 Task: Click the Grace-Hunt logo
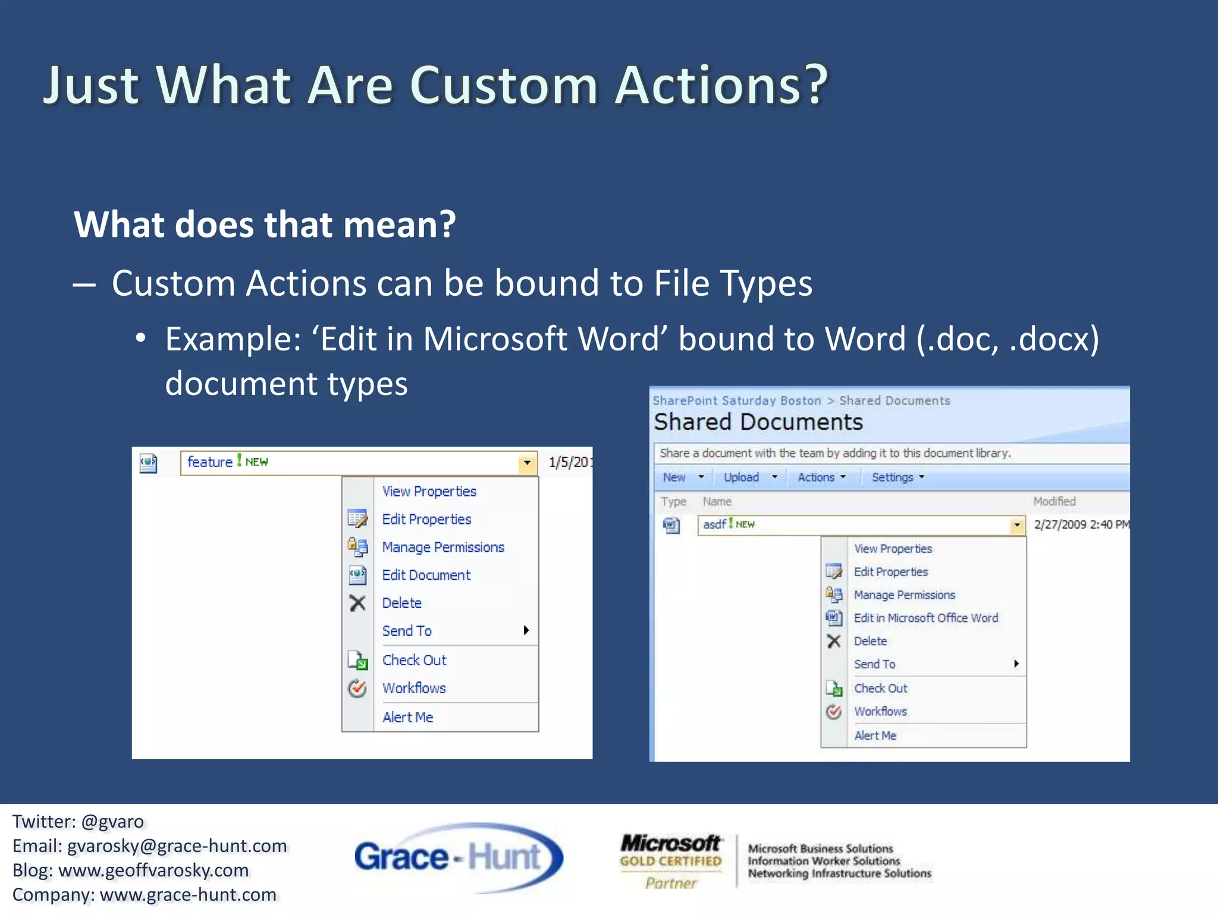pyautogui.click(x=458, y=857)
